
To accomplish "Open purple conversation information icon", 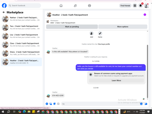I will [145, 15].
